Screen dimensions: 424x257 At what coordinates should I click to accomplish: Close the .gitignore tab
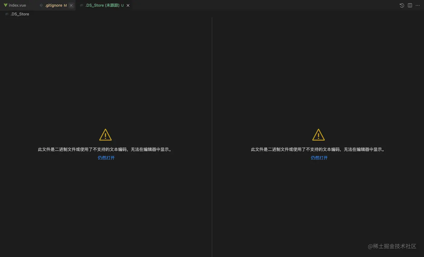(71, 5)
